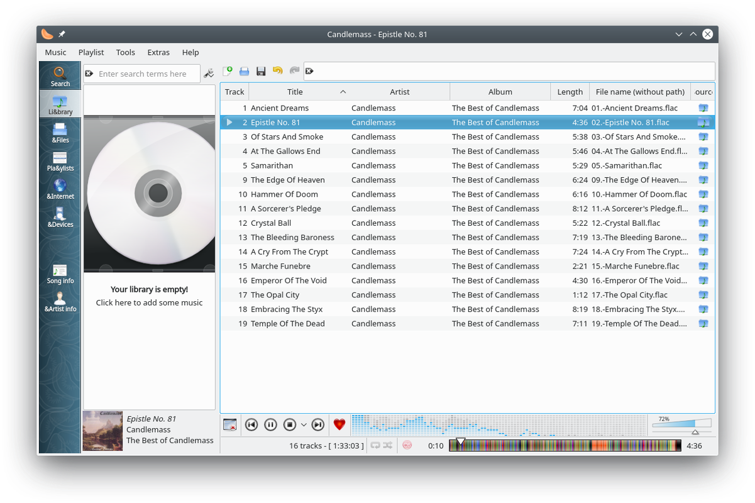The height and width of the screenshot is (503, 755).
Task: Focus the playlist filter input field
Action: tap(513, 71)
